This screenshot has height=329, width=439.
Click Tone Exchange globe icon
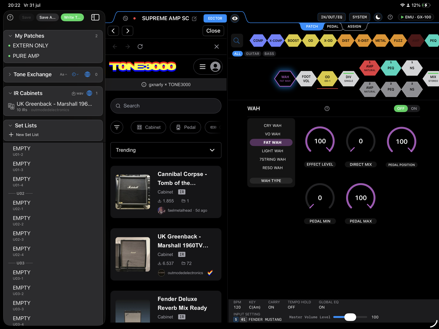(x=88, y=74)
